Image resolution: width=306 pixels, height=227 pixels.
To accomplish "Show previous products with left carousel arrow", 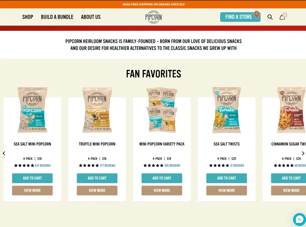I will (x=4, y=153).
